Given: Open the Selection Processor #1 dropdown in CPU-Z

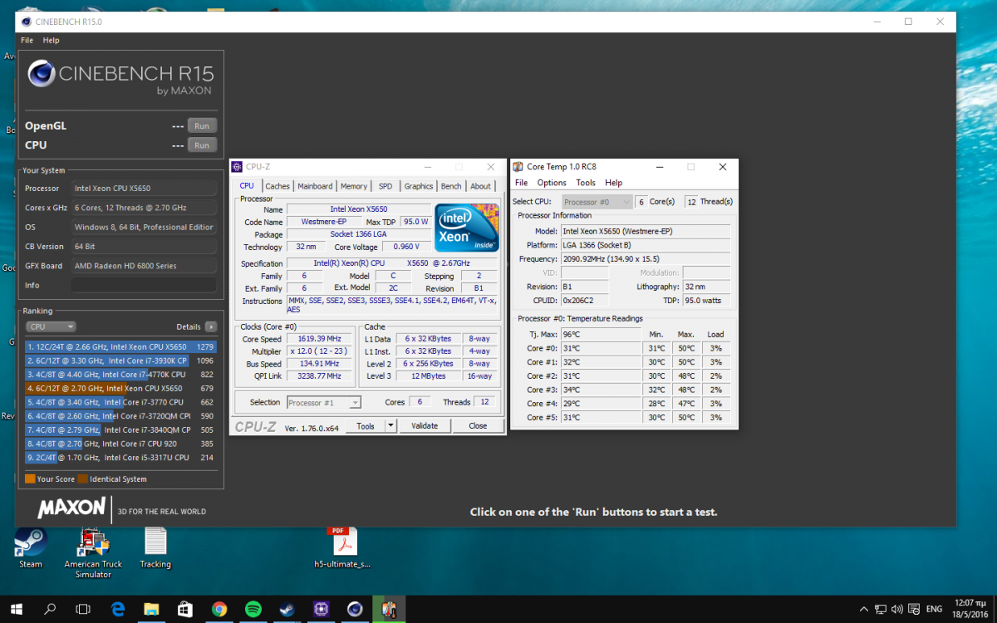Looking at the screenshot, I should pos(324,402).
